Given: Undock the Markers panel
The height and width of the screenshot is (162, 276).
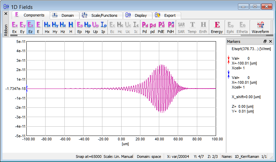Looking at the screenshot, I should tap(265, 42).
